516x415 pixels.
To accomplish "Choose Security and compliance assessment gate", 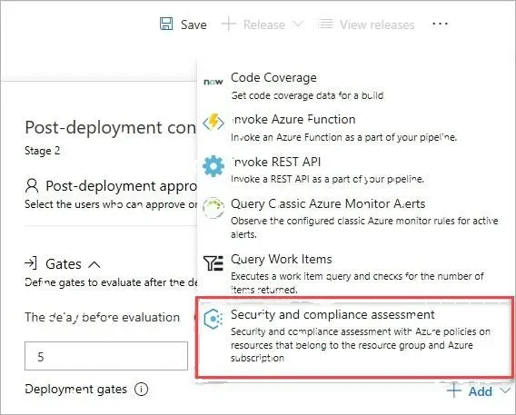I will [355, 336].
